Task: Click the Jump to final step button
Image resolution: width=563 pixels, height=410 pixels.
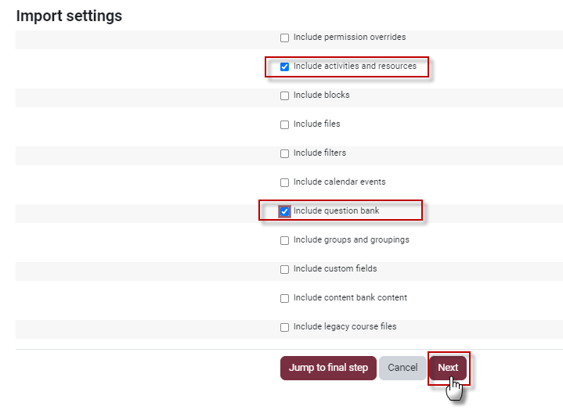Action: (x=328, y=368)
